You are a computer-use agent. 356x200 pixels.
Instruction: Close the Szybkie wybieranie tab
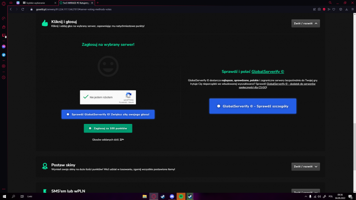[x=55, y=3]
